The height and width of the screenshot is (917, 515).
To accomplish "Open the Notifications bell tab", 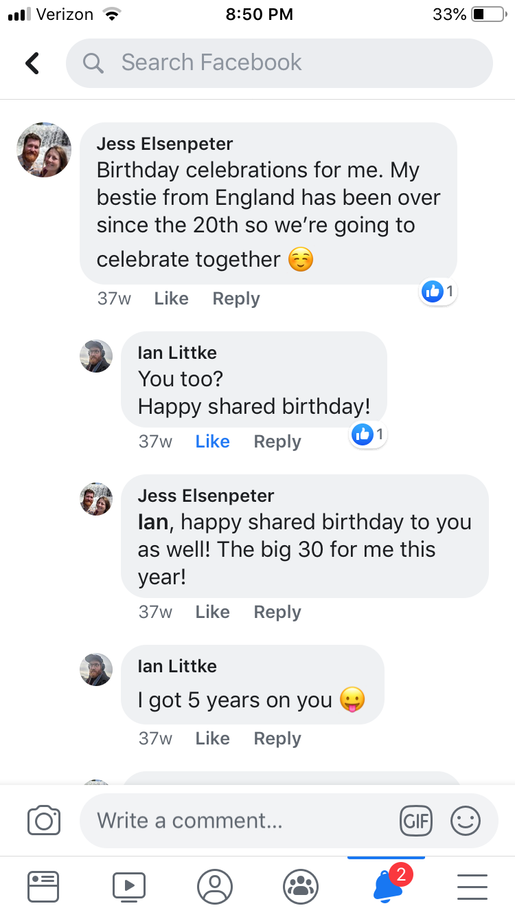I will 387,886.
